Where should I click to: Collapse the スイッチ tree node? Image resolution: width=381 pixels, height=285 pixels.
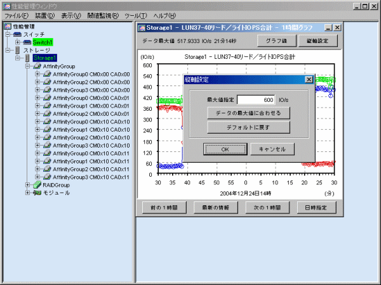click(8, 34)
